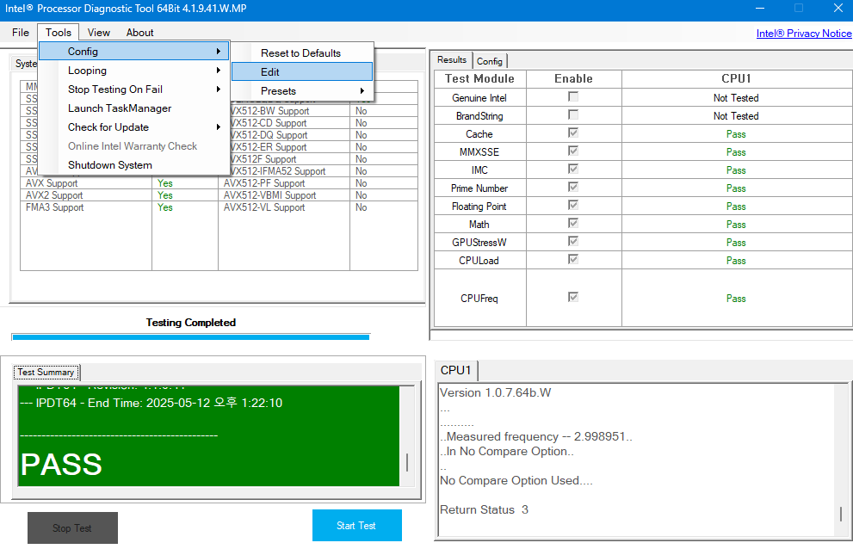The height and width of the screenshot is (549, 853).
Task: Click the GPUStressW test module name
Action: point(479,243)
